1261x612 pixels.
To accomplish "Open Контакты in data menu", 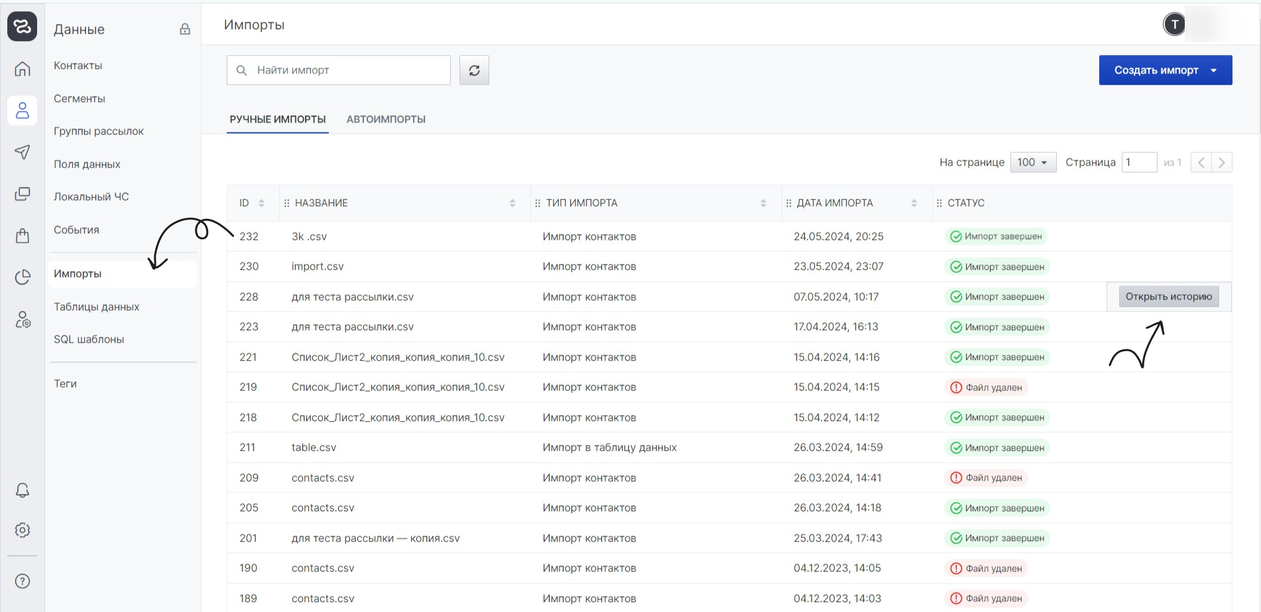I will click(x=78, y=66).
